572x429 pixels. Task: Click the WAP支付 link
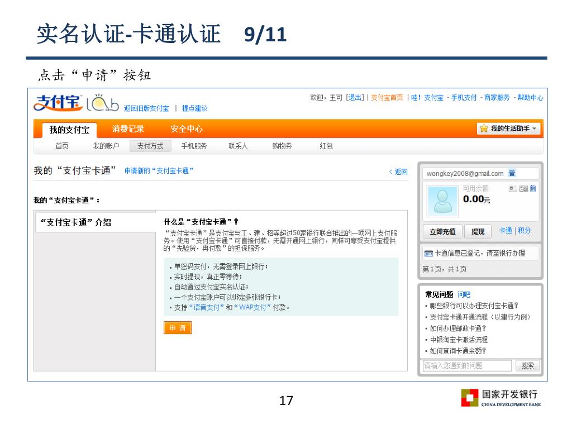(x=252, y=307)
